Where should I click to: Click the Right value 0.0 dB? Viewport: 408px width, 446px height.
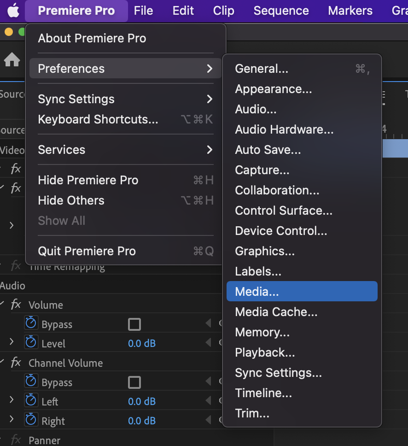tap(141, 421)
